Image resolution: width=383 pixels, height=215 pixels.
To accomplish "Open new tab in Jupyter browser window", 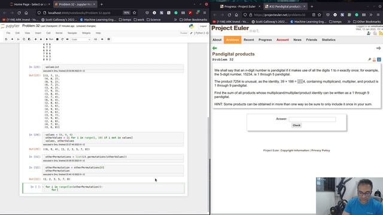I will pos(102,4).
